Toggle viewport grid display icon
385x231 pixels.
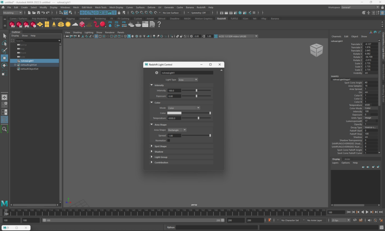click(96, 36)
